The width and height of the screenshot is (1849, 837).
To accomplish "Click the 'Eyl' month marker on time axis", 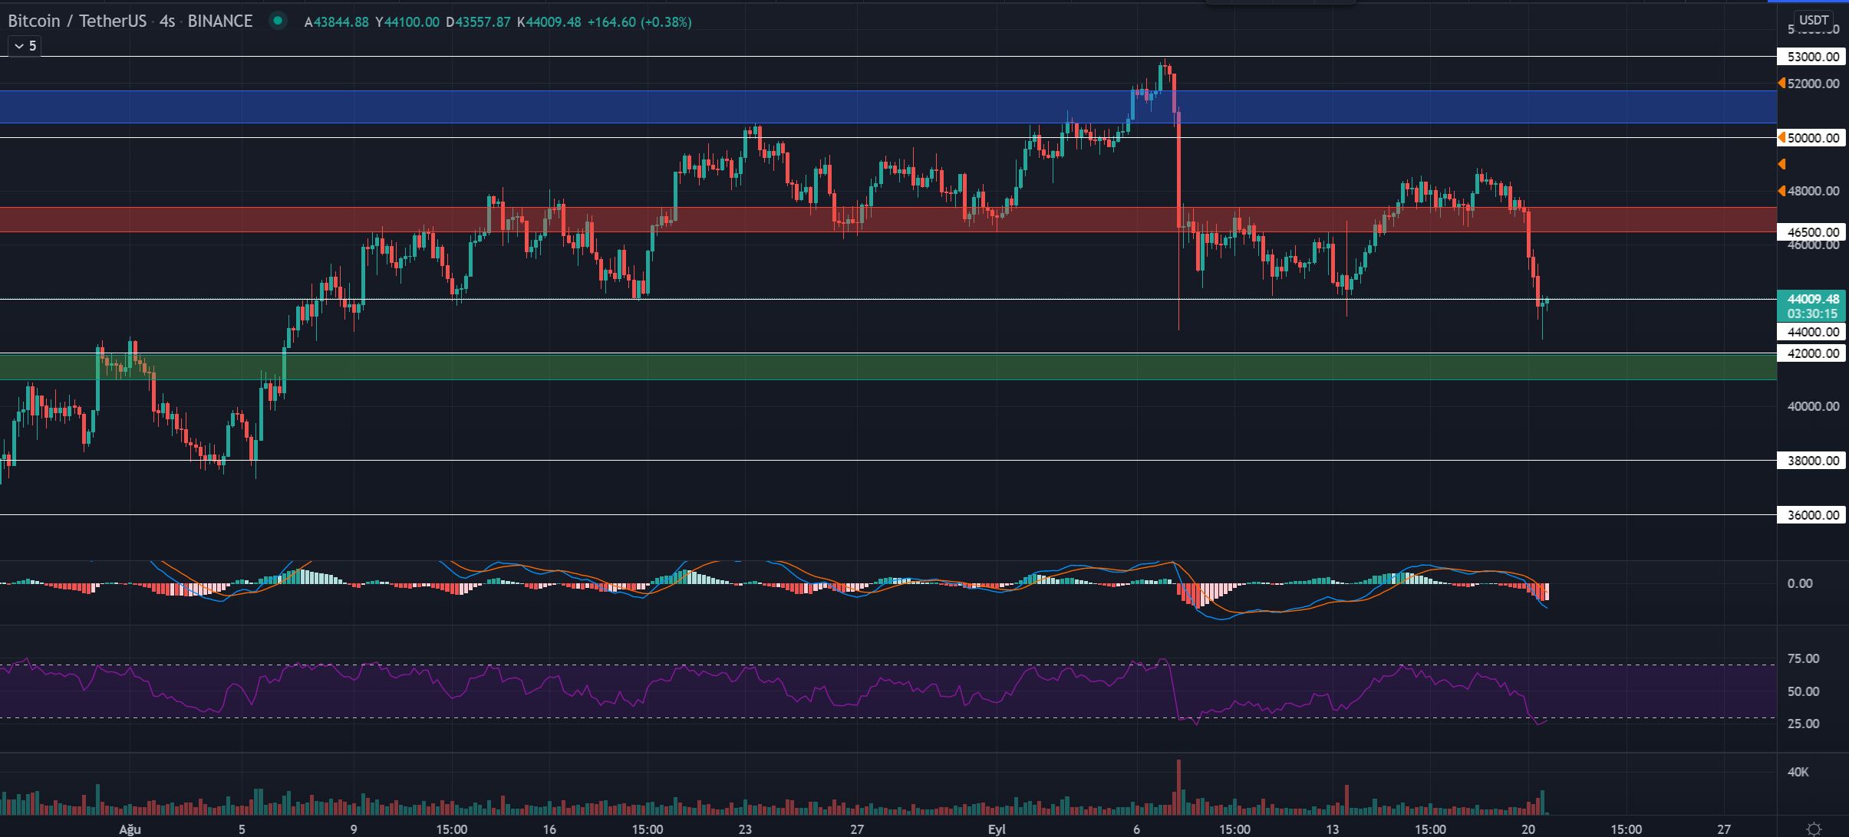I will pyautogui.click(x=997, y=829).
